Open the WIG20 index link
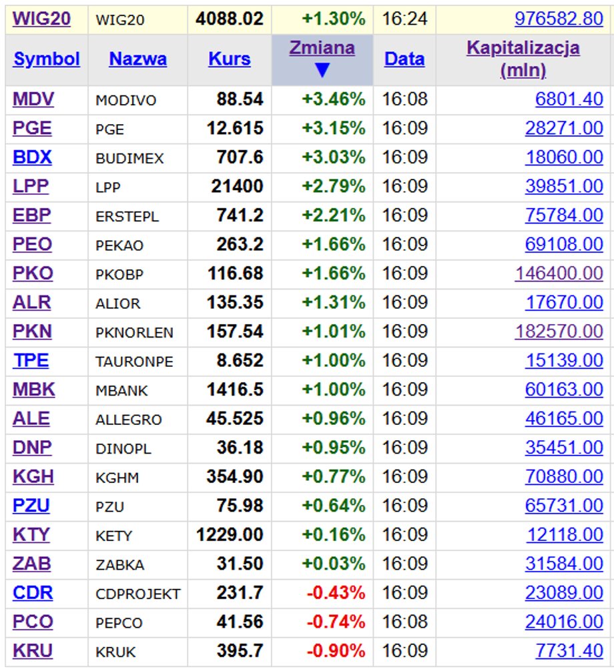Viewport: 614px width, 669px height. tap(41, 19)
